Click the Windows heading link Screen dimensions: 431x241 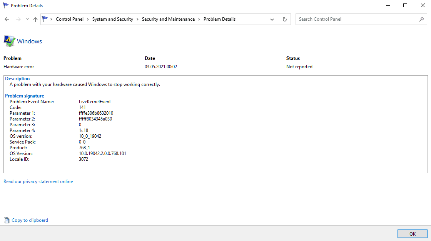pos(29,41)
